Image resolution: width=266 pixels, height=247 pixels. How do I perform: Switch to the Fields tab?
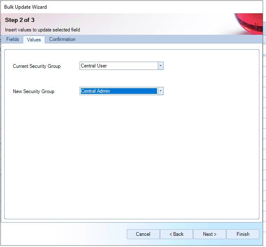click(12, 39)
